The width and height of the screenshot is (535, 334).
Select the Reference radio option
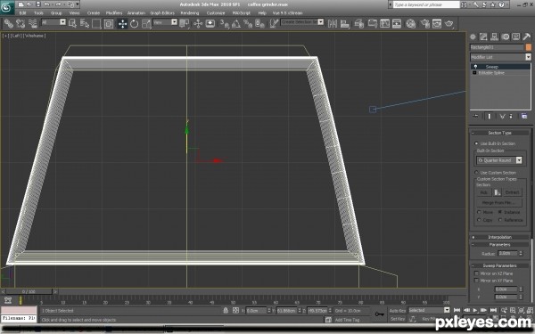tap(500, 220)
